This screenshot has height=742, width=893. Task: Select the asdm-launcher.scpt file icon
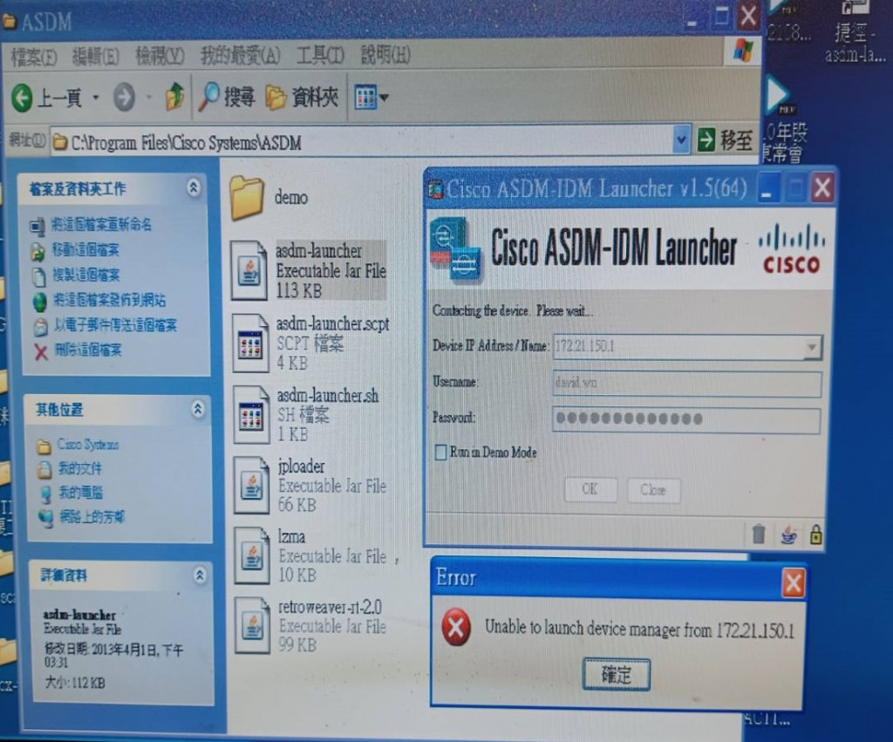(x=250, y=343)
